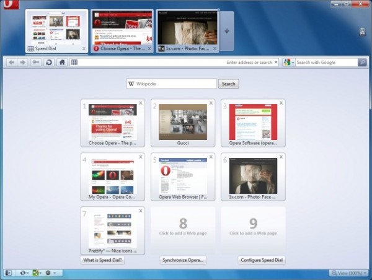
Task: Click the search magnifier icon in Google field
Action: [x=362, y=62]
